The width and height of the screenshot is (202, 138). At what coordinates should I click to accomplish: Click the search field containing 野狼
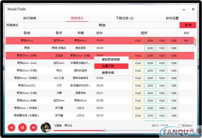click(x=102, y=25)
